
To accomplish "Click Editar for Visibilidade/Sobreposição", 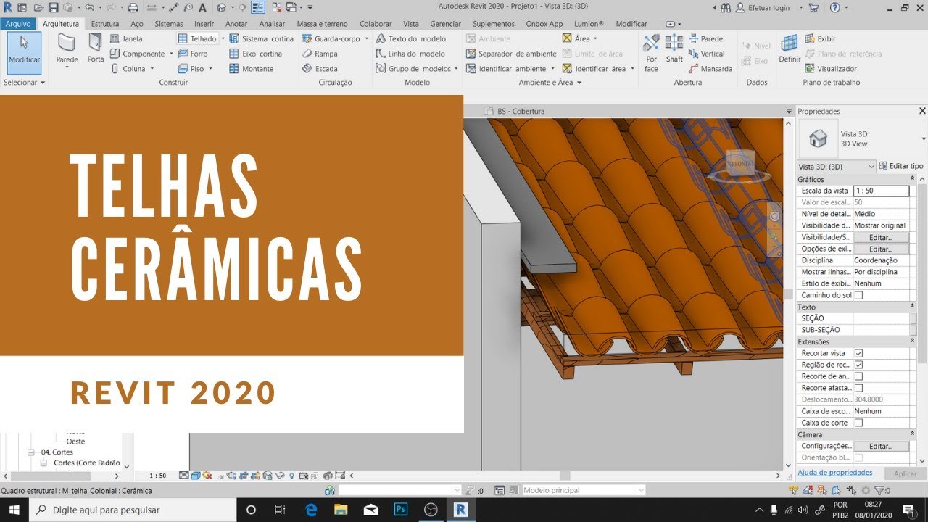I will pyautogui.click(x=881, y=237).
